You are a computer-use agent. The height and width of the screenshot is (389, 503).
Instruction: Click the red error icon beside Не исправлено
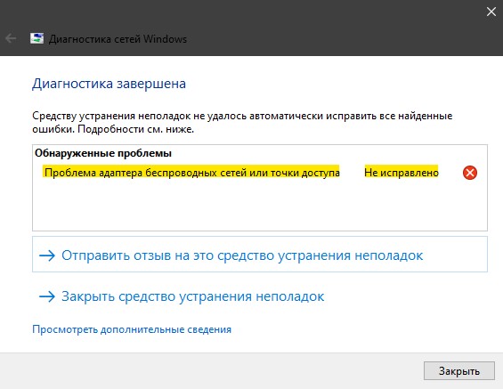[x=470, y=173]
